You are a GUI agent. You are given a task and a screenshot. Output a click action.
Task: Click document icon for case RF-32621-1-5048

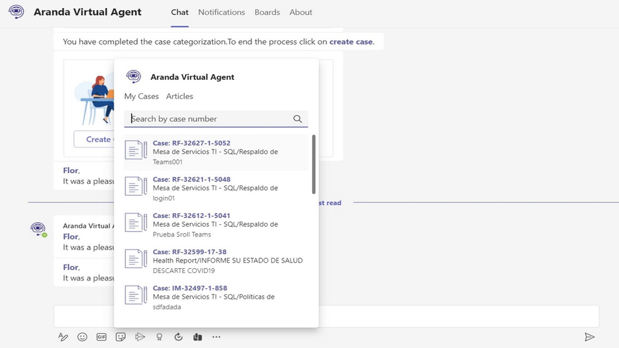[x=136, y=186]
